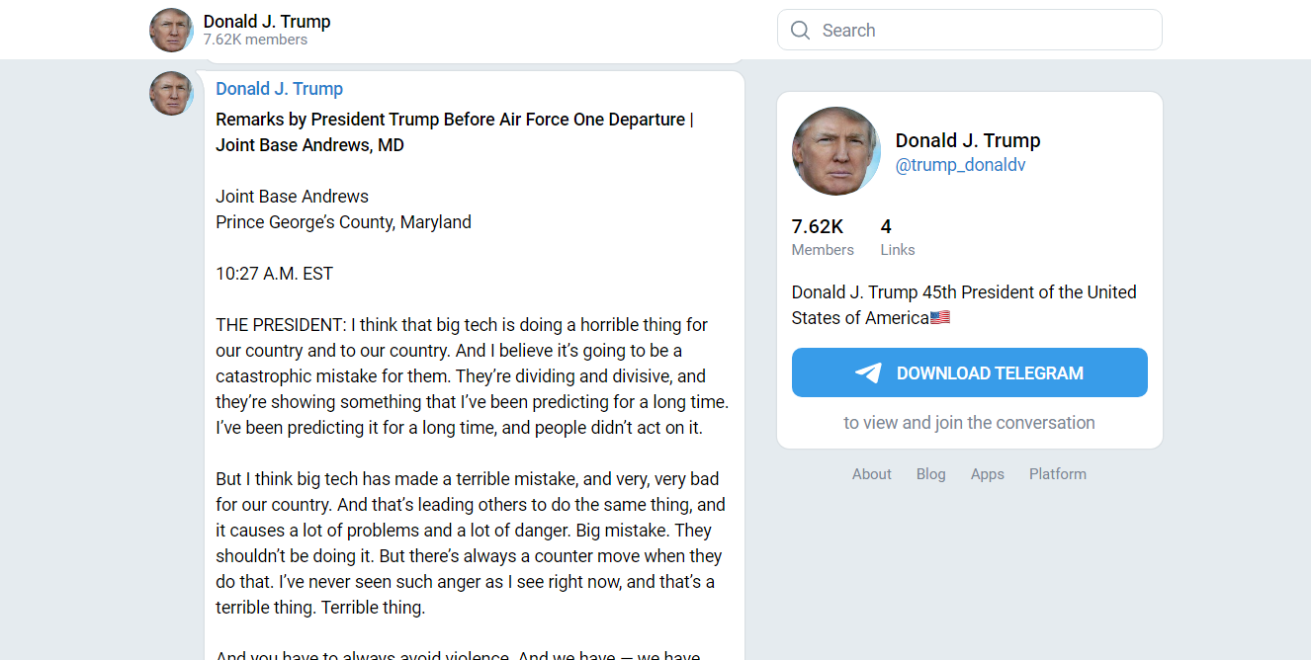Viewport: 1311px width, 660px height.
Task: Click the US flag emoji in the channel description
Action: click(x=940, y=318)
